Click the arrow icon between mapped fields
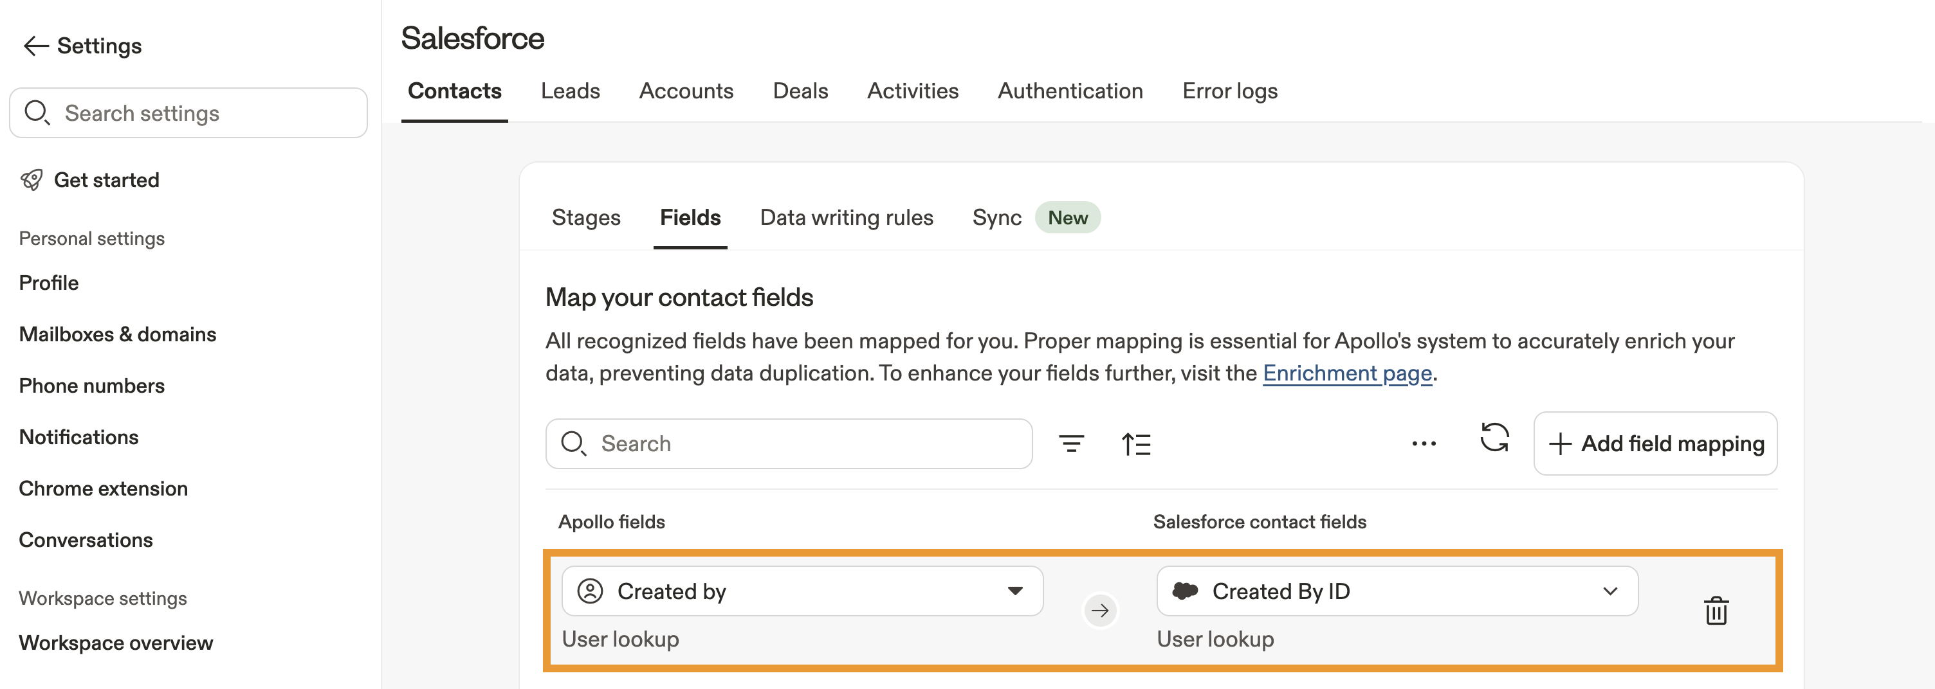This screenshot has height=689, width=1935. click(1100, 611)
